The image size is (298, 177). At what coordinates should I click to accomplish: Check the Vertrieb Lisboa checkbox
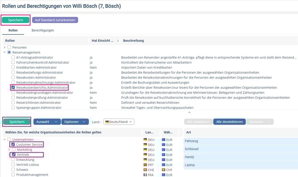(13, 164)
